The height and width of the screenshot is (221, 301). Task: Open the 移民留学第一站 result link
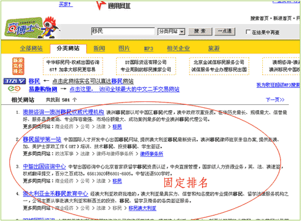(42, 140)
